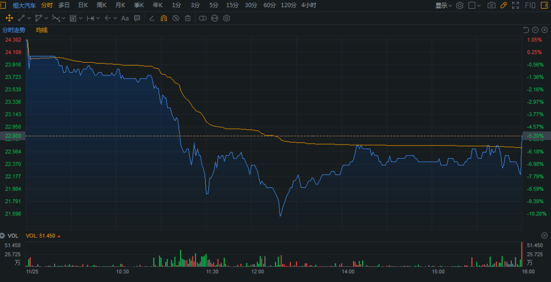Switch to the 日K daily chart tab
This screenshot has height=282, width=551.
click(83, 5)
